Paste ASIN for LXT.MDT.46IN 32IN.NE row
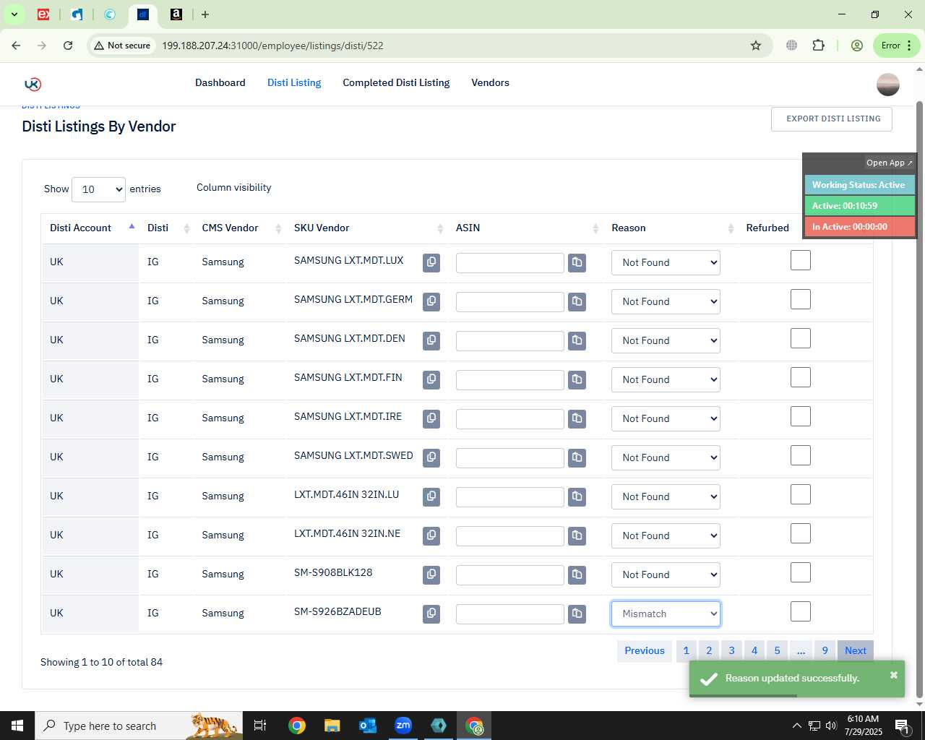The height and width of the screenshot is (740, 925). click(577, 535)
